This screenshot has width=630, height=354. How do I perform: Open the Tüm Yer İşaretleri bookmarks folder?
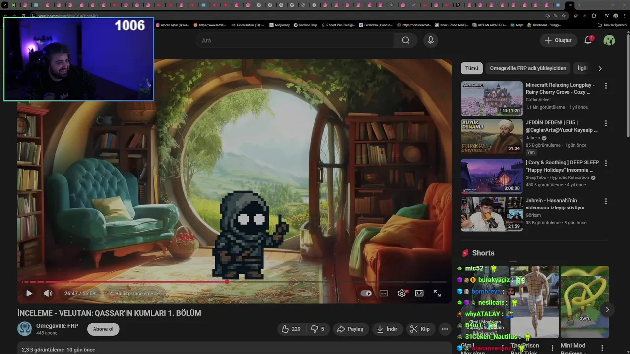click(x=612, y=25)
